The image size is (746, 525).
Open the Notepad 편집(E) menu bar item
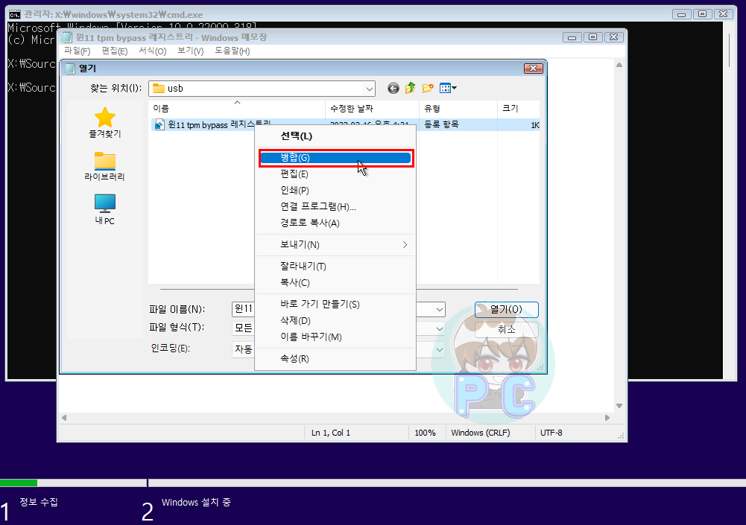coord(115,51)
